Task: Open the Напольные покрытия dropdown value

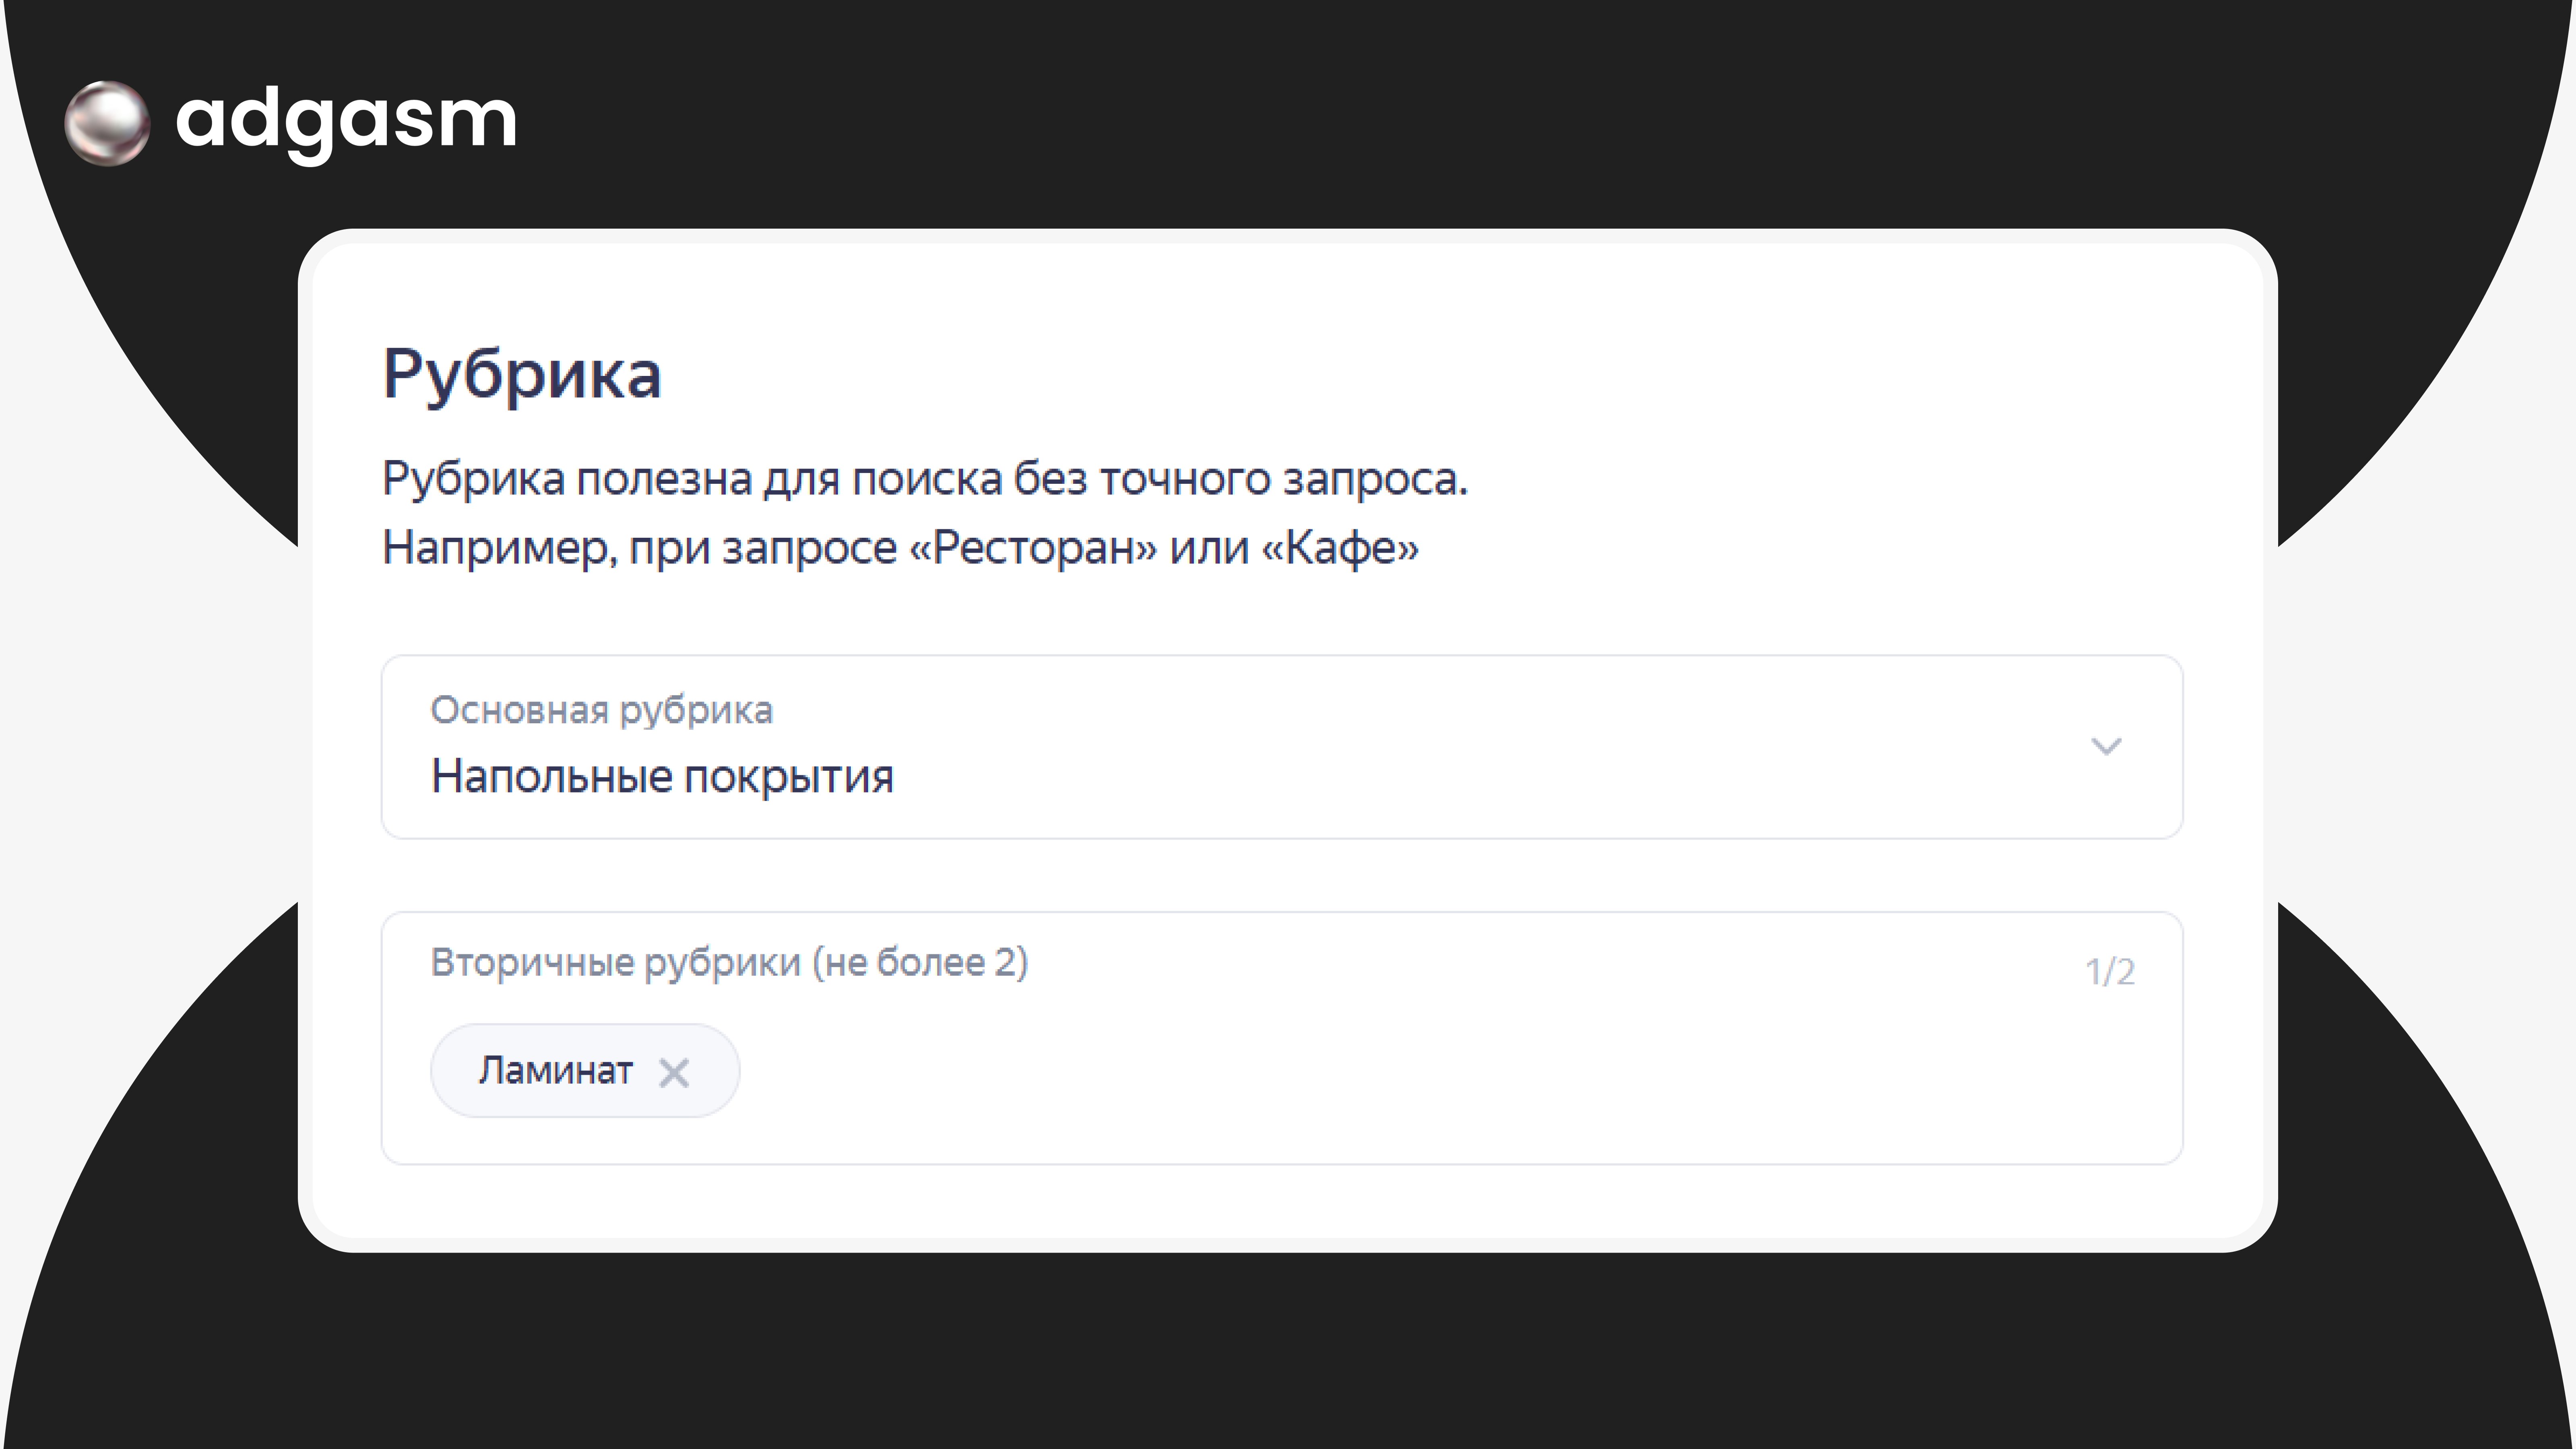Action: 662,777
